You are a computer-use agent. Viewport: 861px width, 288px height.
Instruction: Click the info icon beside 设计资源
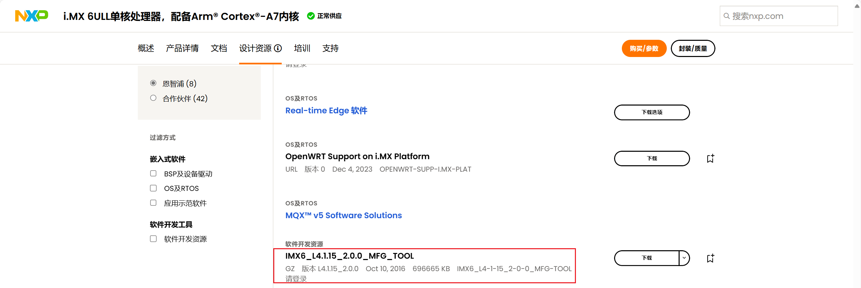278,49
